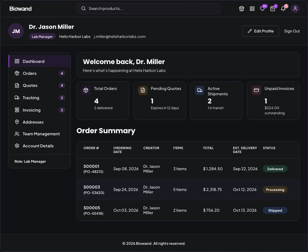Image resolution: width=308 pixels, height=252 pixels.
Task: Click the Team Management people icon
Action: pos(17,134)
